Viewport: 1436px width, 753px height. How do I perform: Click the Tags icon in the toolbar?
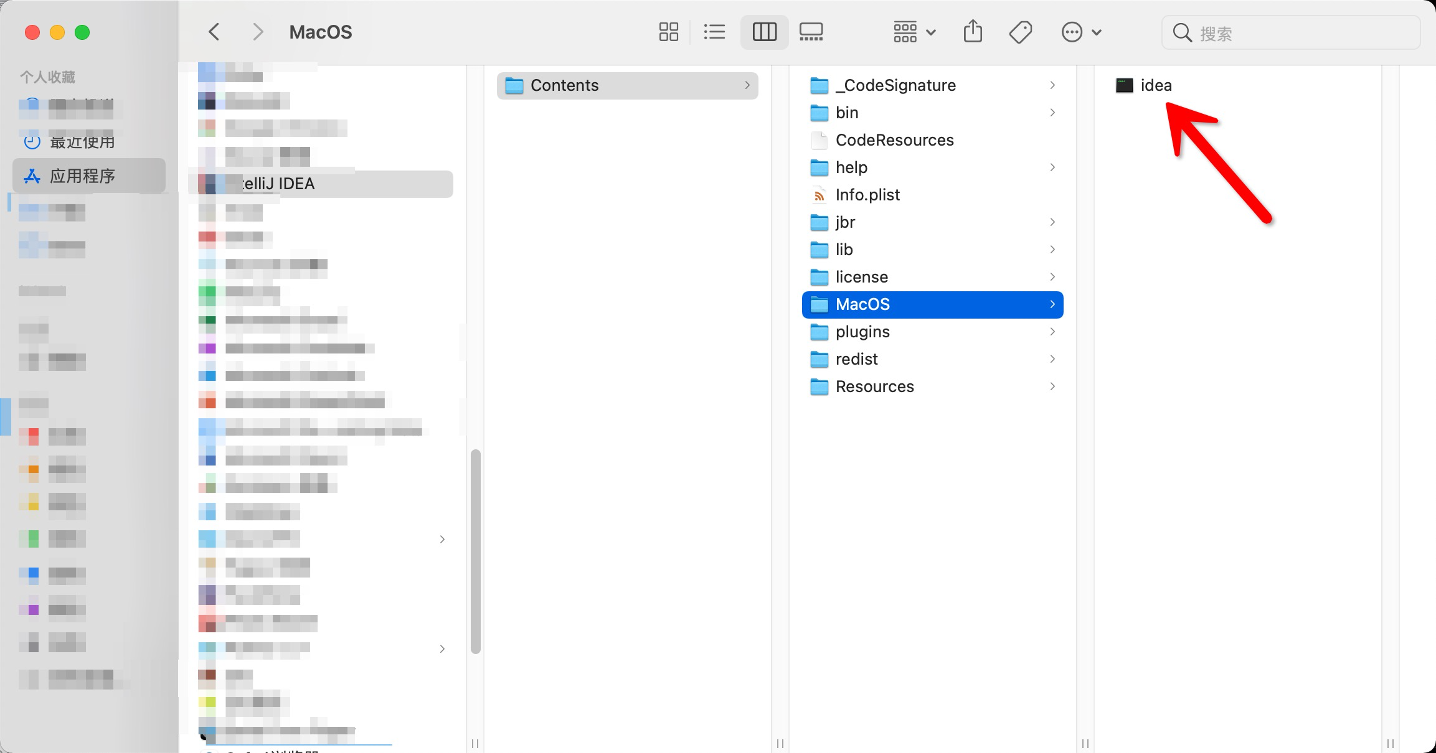pos(1020,31)
